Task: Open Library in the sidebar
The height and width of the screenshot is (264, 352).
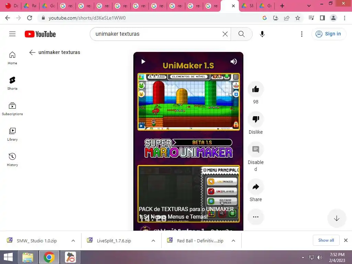Action: [x=12, y=134]
